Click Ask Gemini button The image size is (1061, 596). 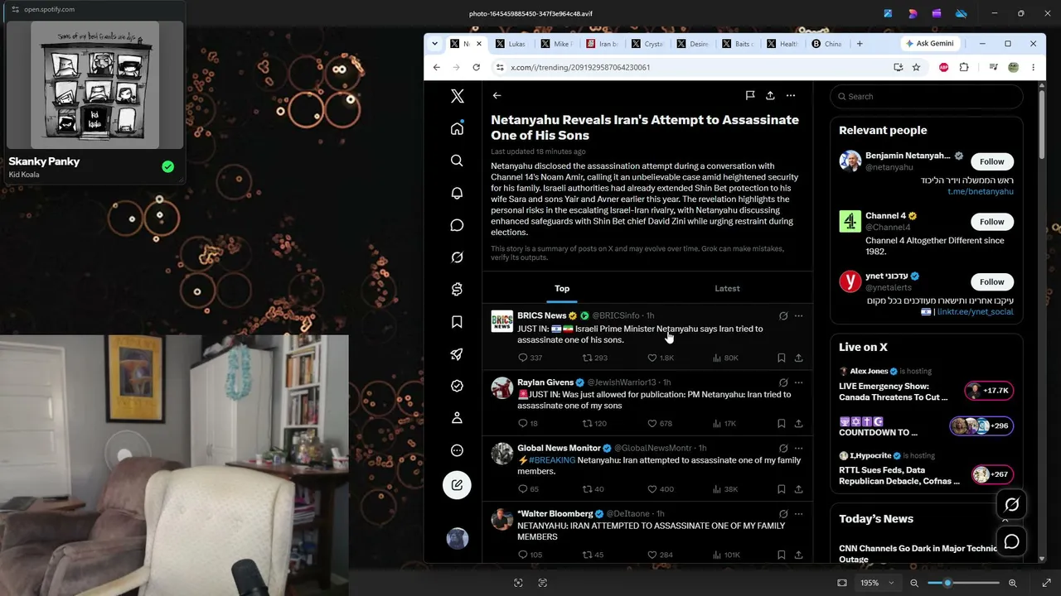tap(930, 43)
